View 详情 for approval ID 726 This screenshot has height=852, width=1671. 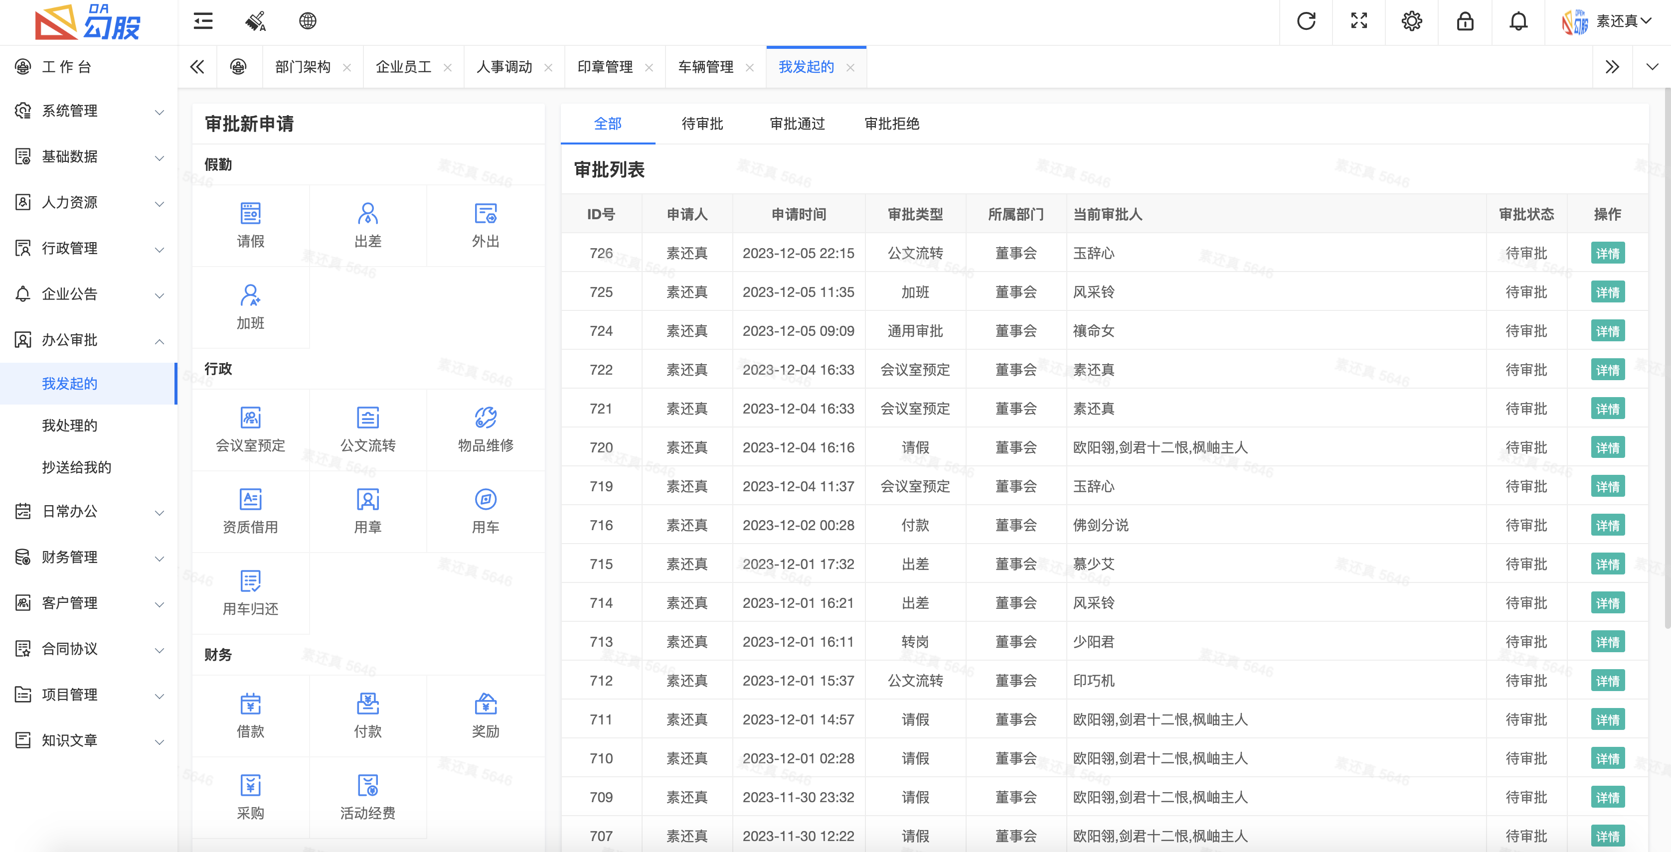[1607, 254]
